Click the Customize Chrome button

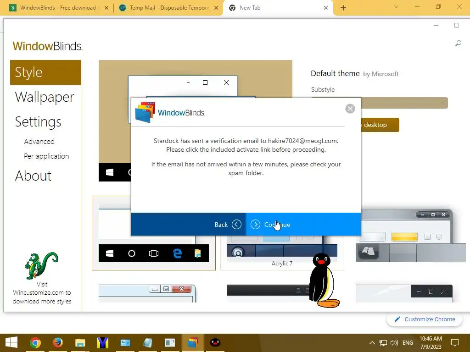click(425, 319)
